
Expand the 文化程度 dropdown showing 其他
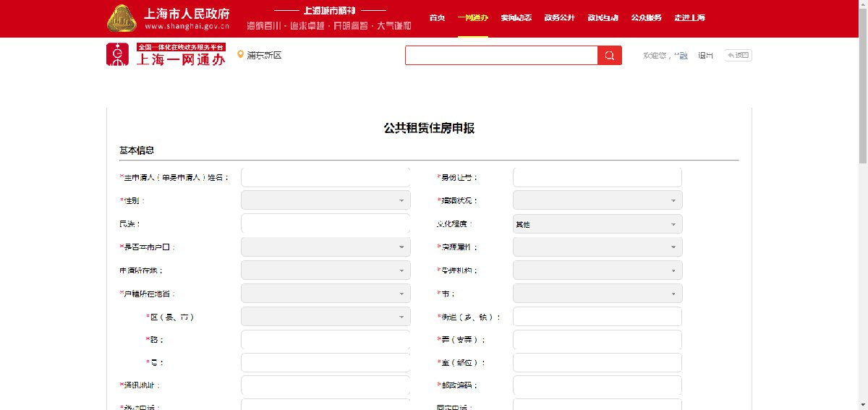[x=597, y=224]
